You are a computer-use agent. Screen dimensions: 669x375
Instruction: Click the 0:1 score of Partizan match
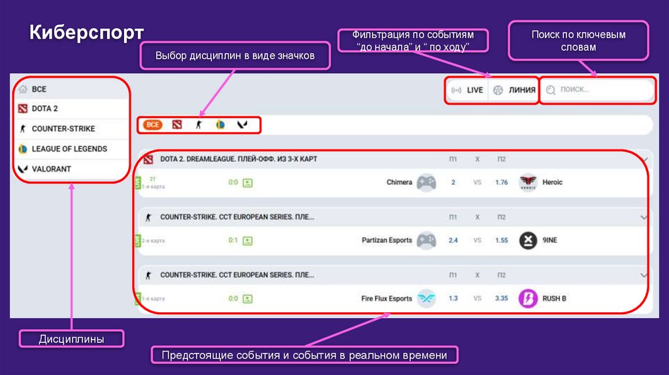(233, 240)
